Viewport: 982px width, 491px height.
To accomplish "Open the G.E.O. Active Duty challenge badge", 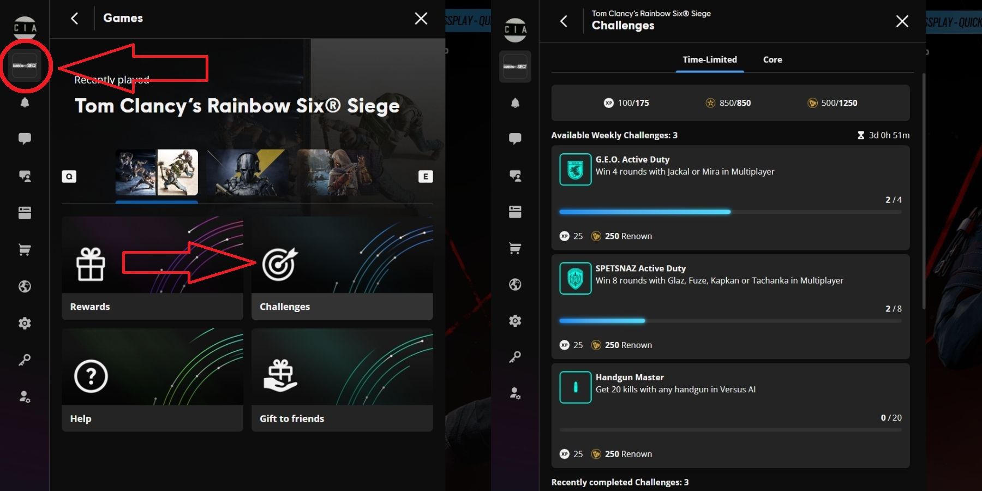I will [x=576, y=169].
